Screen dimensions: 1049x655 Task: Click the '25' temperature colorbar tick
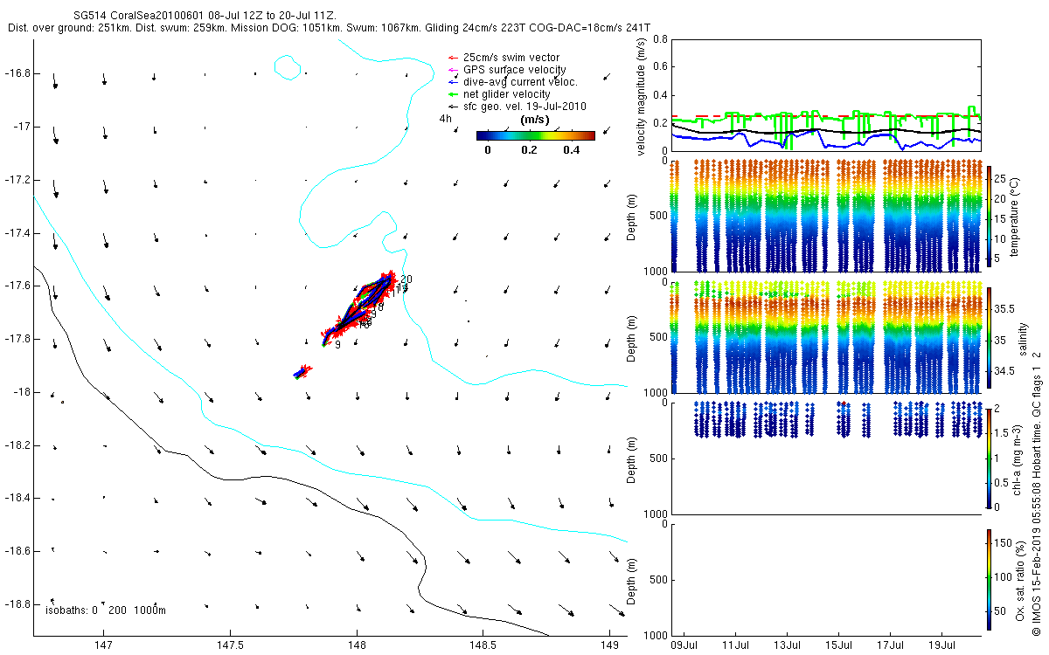click(x=1001, y=177)
